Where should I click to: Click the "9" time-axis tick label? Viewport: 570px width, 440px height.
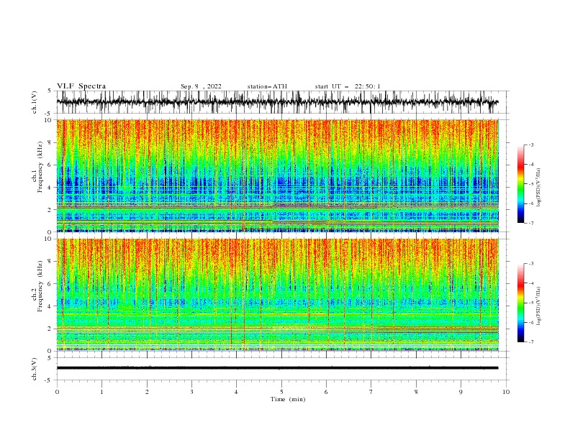pos(461,392)
